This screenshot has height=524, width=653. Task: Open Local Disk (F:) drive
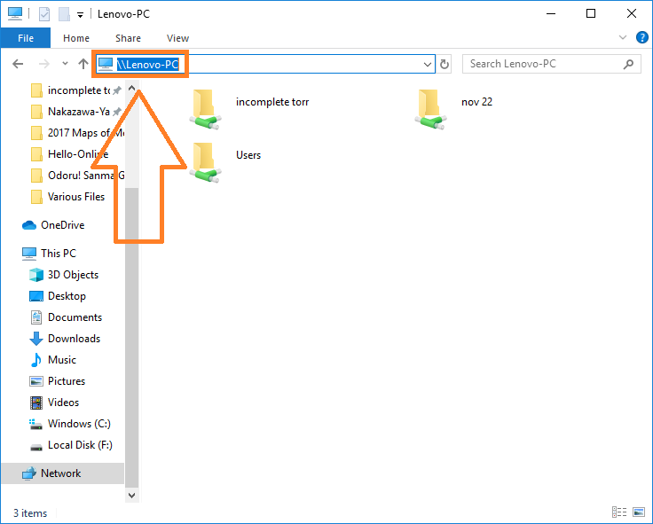pos(80,445)
